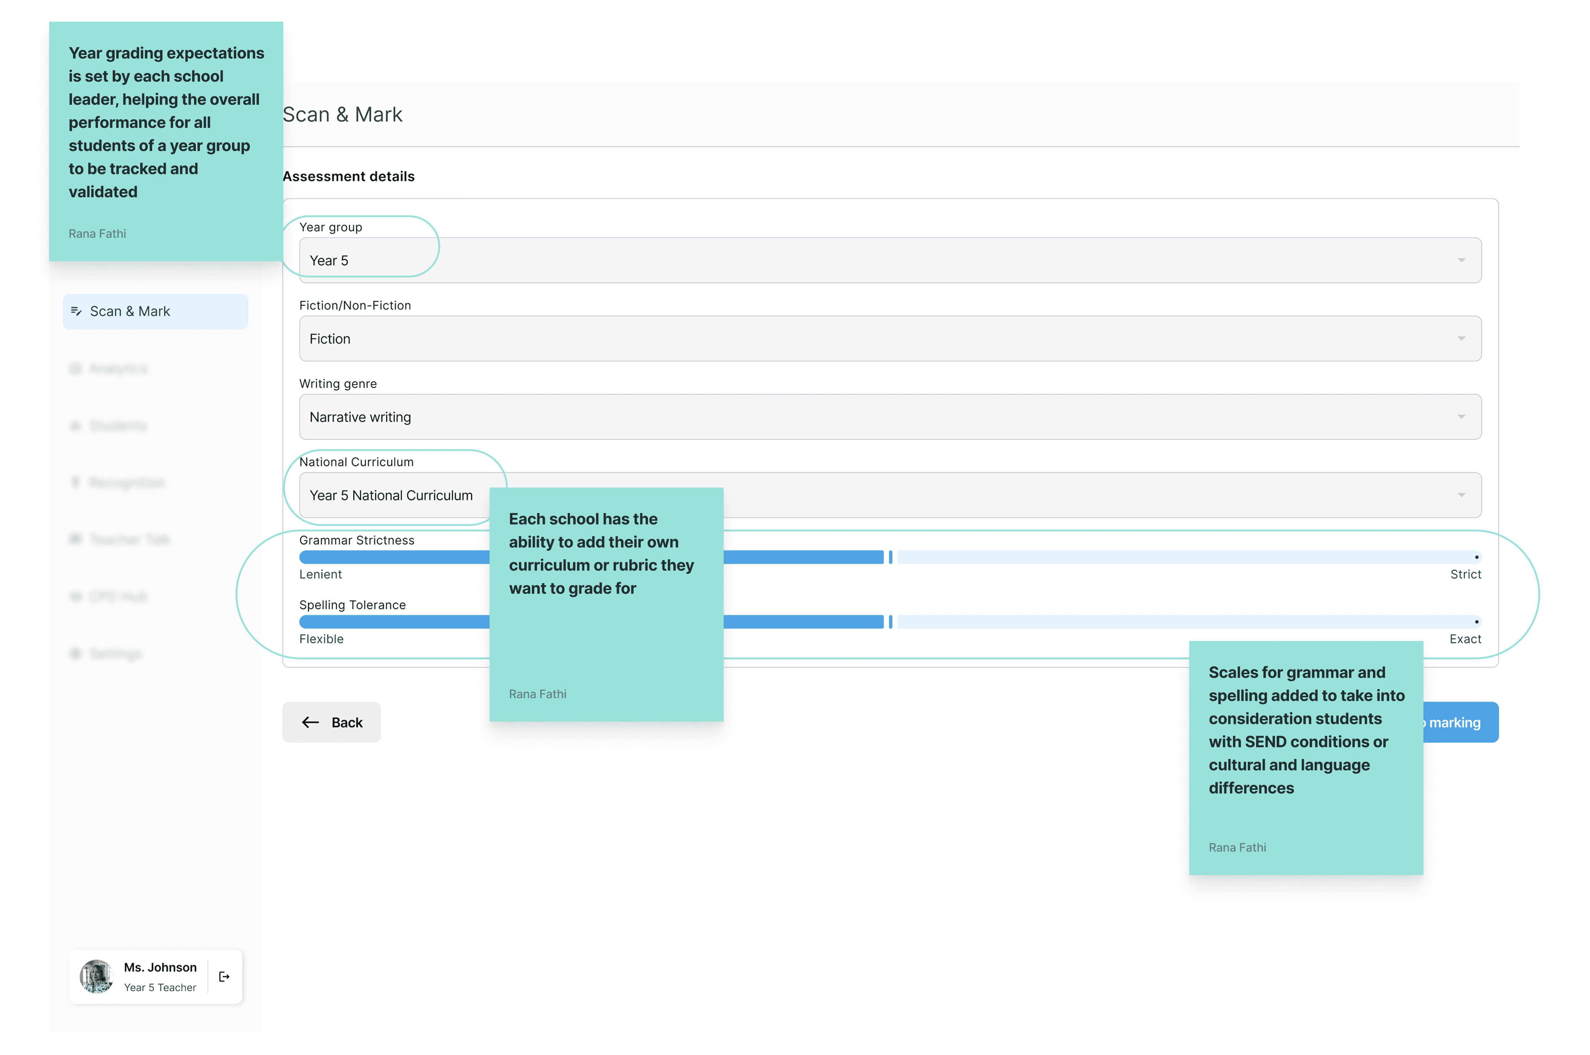Click the National Curriculum dropdown arrow

1461,495
